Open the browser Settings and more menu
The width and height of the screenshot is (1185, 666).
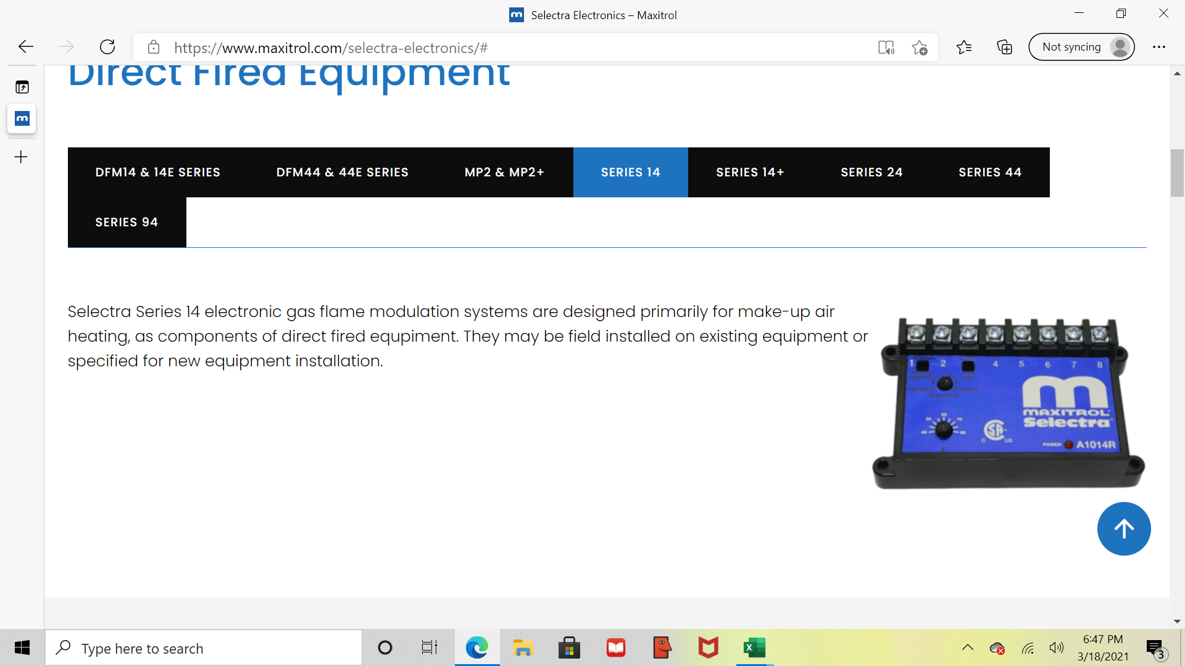pyautogui.click(x=1159, y=47)
